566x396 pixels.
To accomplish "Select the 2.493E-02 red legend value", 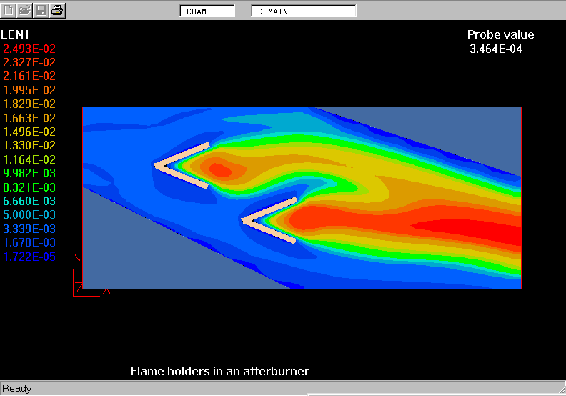I will [x=29, y=49].
